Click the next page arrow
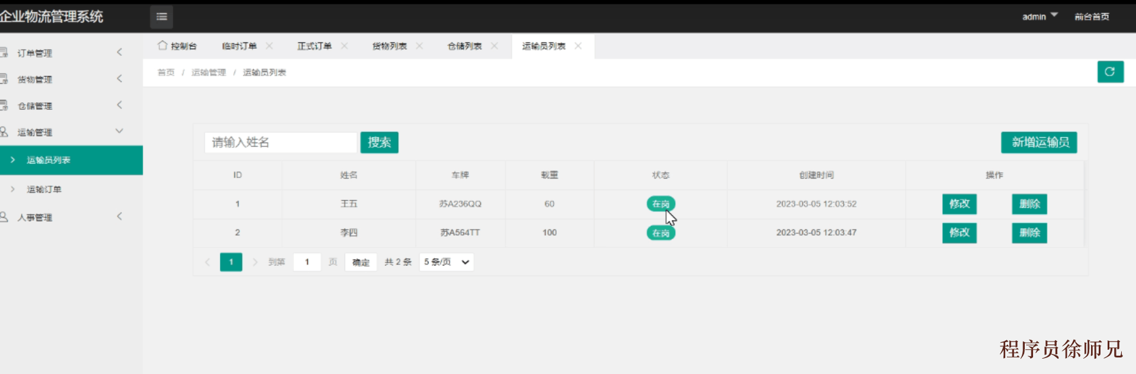The height and width of the screenshot is (374, 1136). pos(255,262)
